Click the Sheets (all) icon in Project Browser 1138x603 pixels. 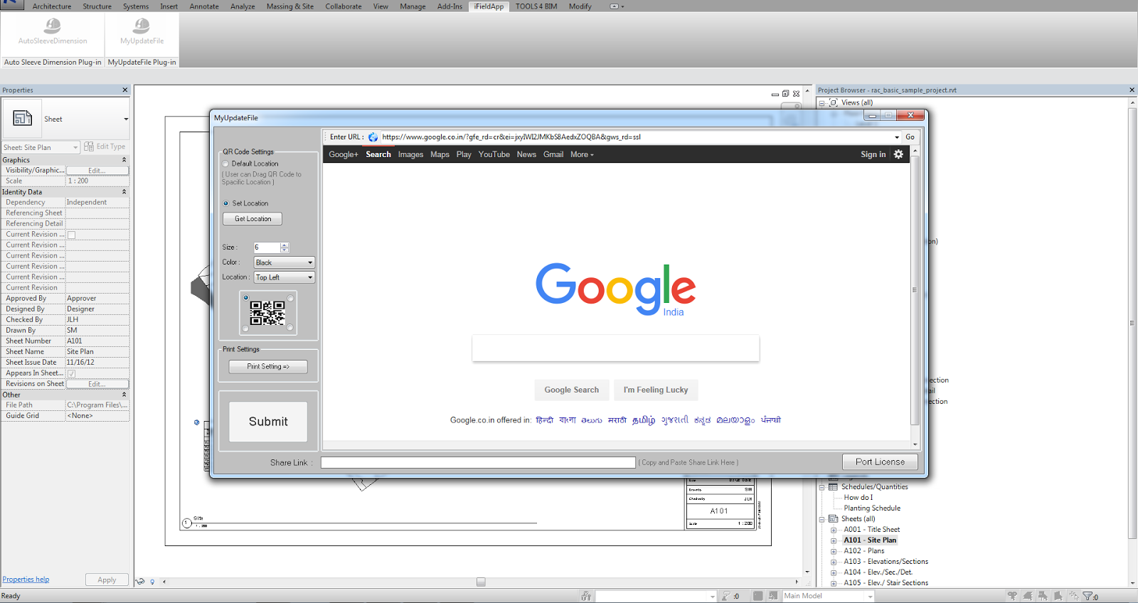[833, 519]
